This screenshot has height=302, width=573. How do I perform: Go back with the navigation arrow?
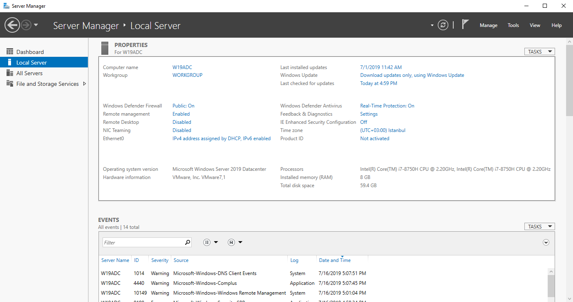[12, 25]
